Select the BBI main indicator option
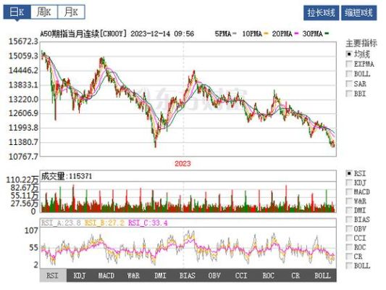386x290 pixels. (356, 94)
